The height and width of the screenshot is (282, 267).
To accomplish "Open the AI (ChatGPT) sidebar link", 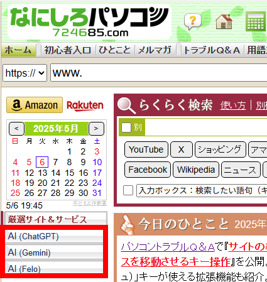I will pos(54,236).
